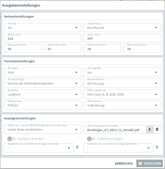Viewport: 165px width, 169px height.
Task: Delete the uploaded PDF background file
Action: point(157,129)
